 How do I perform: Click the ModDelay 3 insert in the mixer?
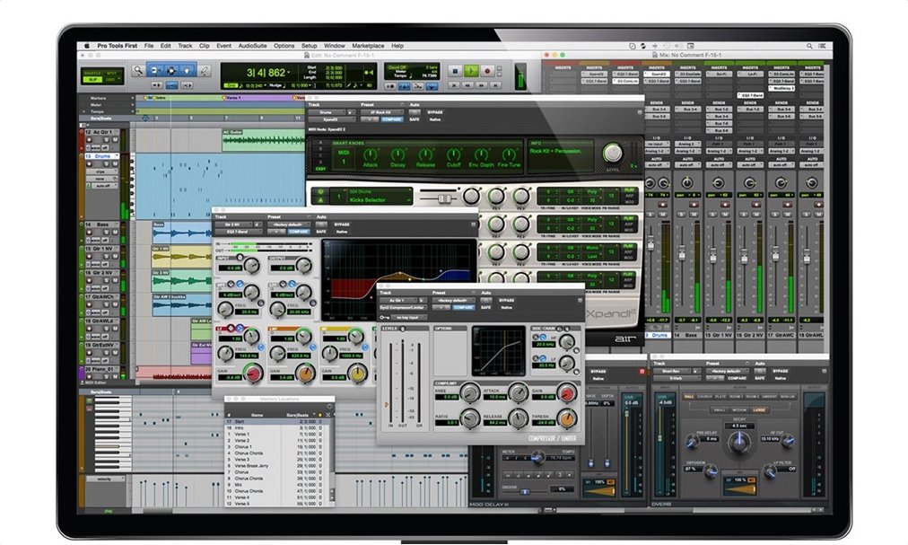783,89
